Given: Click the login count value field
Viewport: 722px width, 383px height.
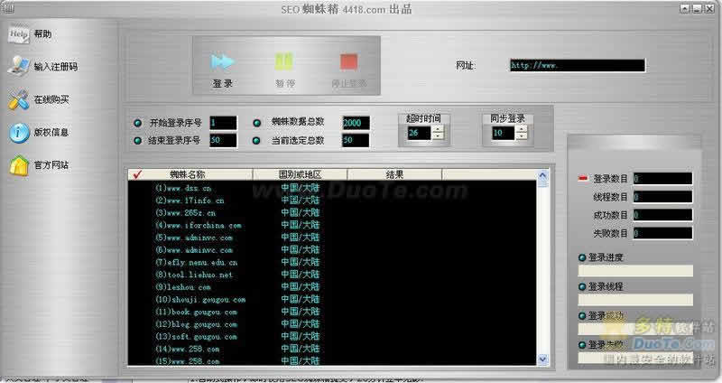Looking at the screenshot, I should click(x=662, y=179).
